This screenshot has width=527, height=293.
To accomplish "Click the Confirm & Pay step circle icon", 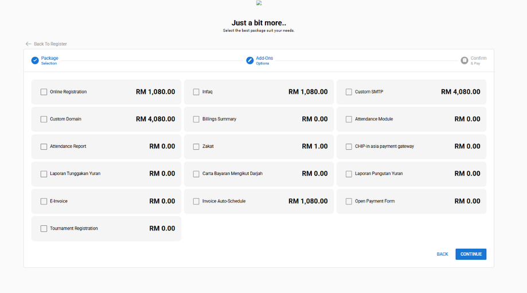I will click(464, 60).
